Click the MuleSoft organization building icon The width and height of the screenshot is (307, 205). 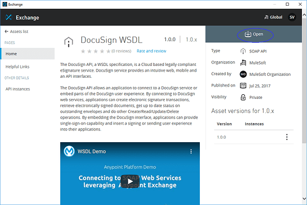[x=243, y=63]
